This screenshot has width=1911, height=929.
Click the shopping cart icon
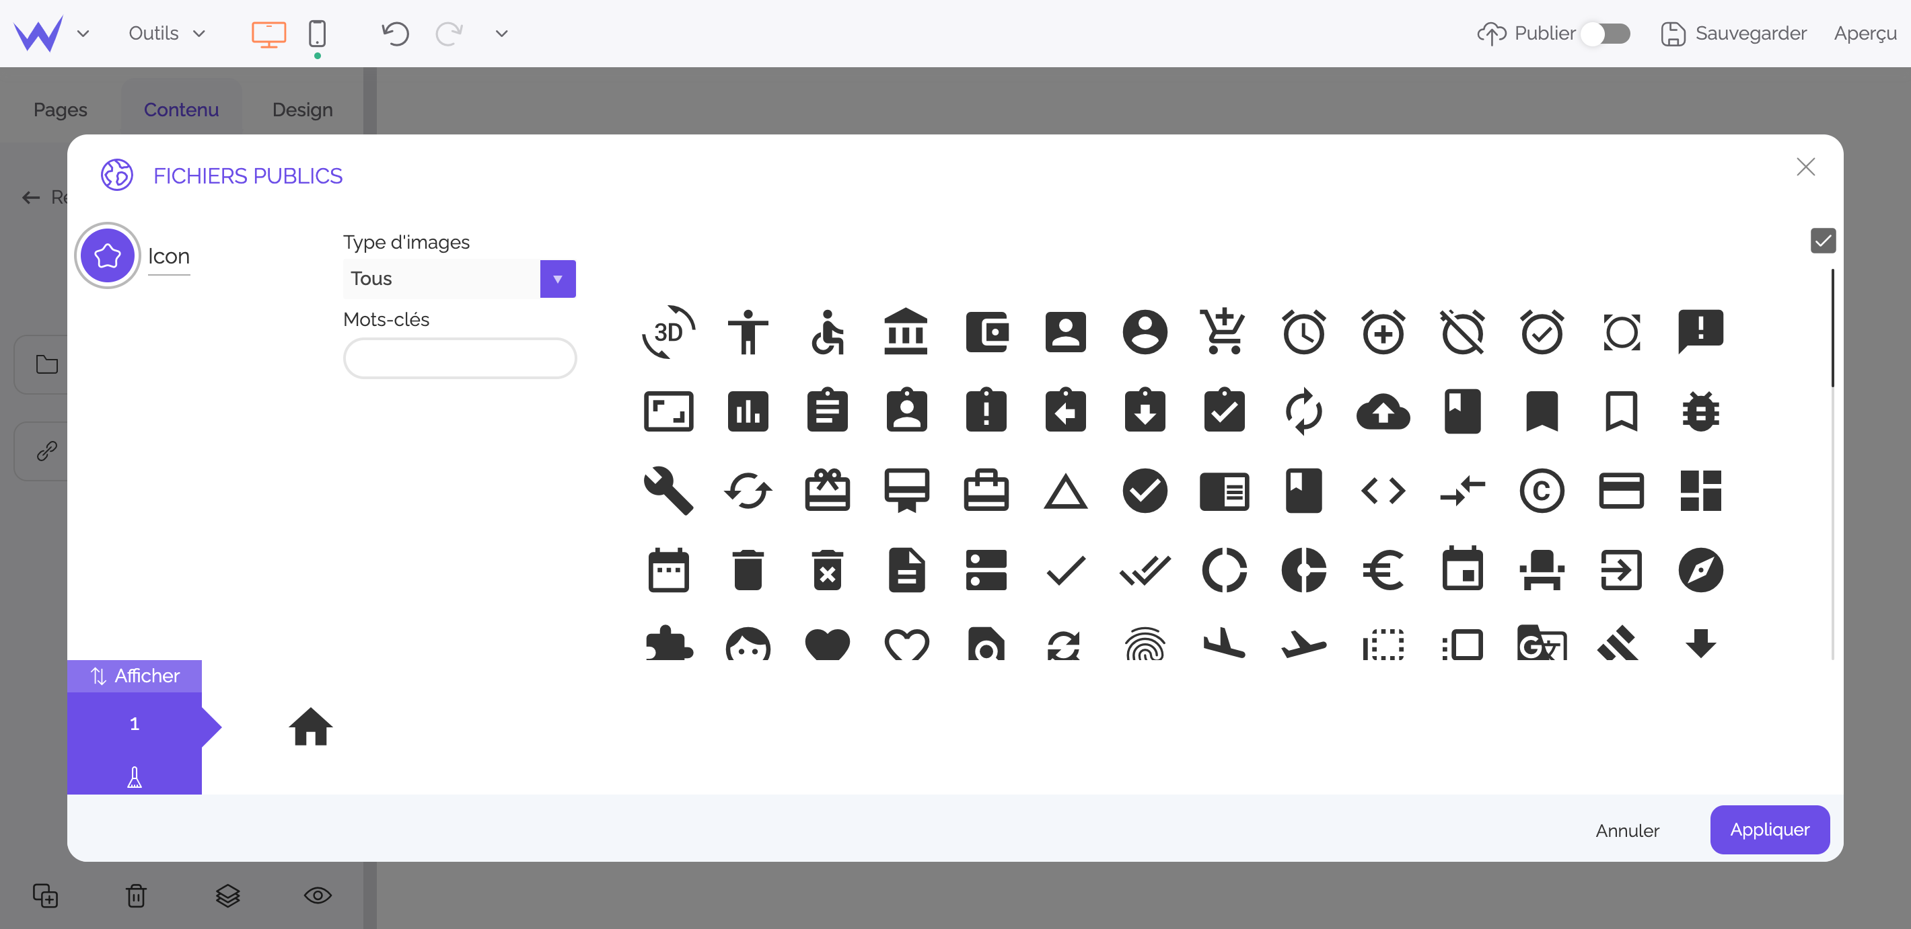pyautogui.click(x=1223, y=331)
